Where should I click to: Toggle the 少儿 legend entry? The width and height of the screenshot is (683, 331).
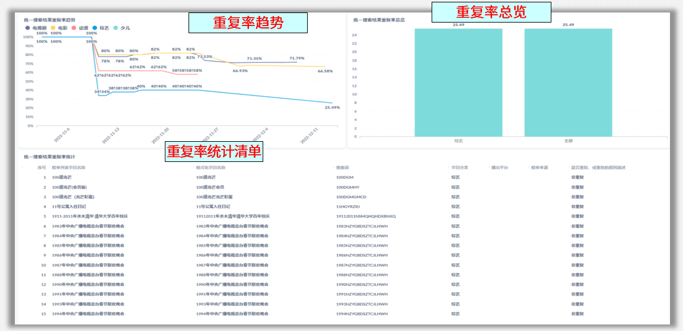tap(122, 28)
